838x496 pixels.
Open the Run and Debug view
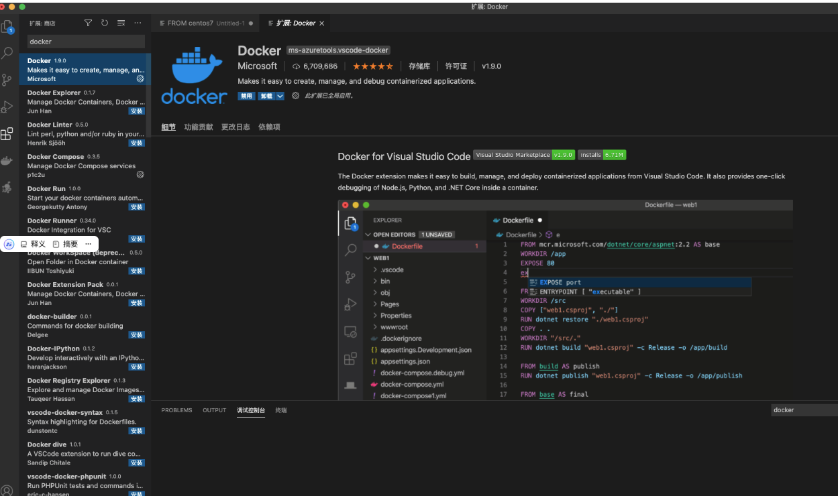[7, 107]
